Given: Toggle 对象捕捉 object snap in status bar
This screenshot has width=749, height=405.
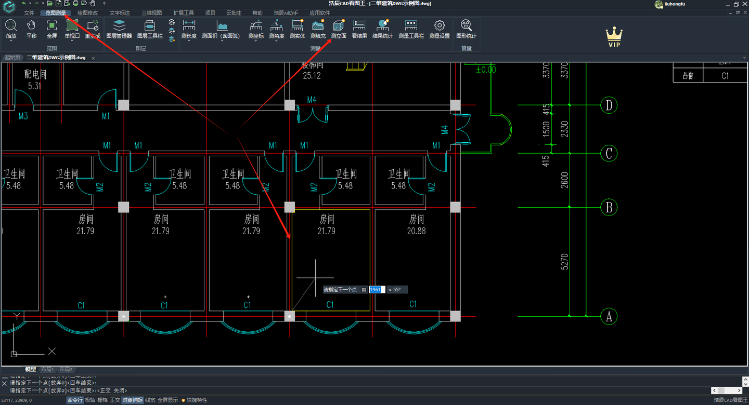Looking at the screenshot, I should tap(132, 400).
